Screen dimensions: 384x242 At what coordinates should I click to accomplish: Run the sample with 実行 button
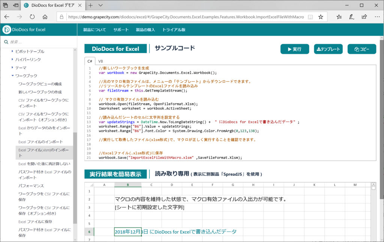pos(295,49)
